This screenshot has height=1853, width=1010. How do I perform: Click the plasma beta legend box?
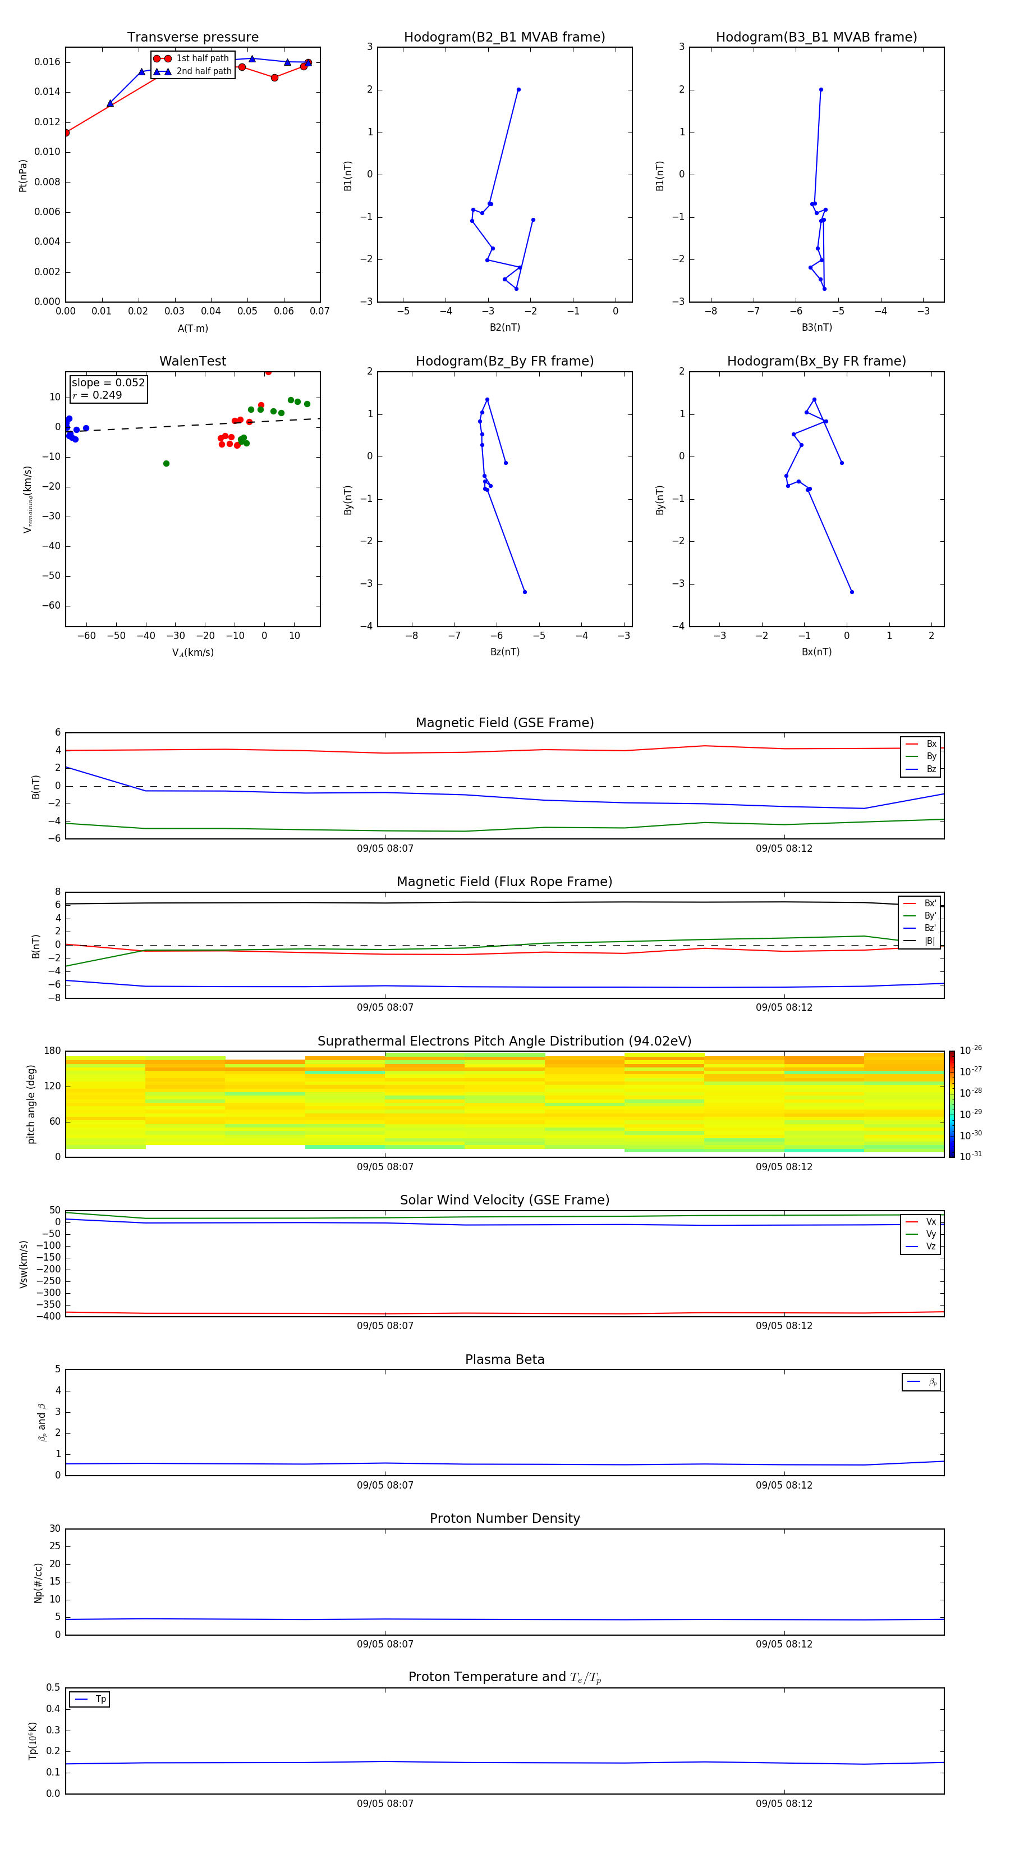click(x=921, y=1382)
